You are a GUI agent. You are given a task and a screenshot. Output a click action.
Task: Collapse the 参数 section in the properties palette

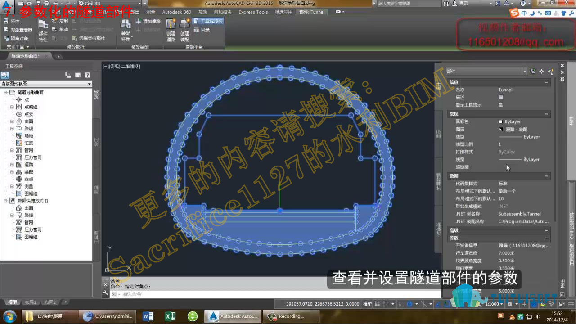(547, 238)
